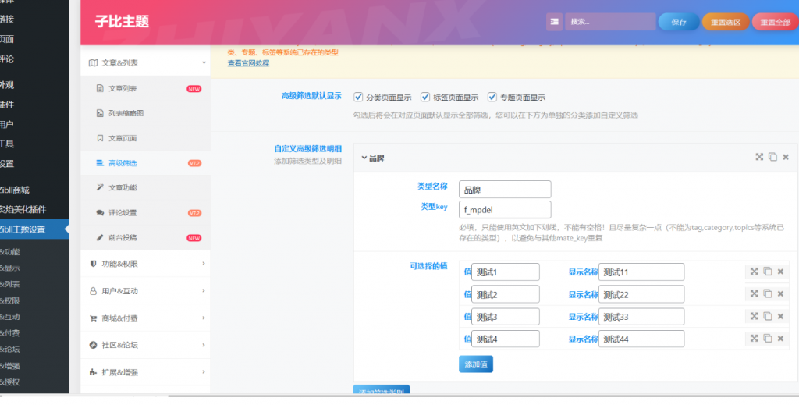Click the user icon beside 用户&互动

pos(93,291)
